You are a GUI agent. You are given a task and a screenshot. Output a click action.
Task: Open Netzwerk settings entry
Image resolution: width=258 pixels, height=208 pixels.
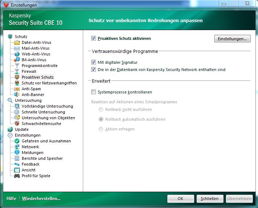pos(30,147)
